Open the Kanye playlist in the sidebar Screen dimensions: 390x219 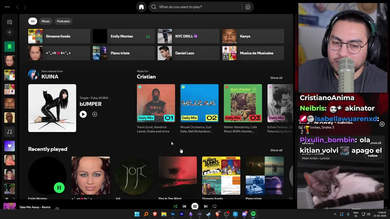click(9, 103)
